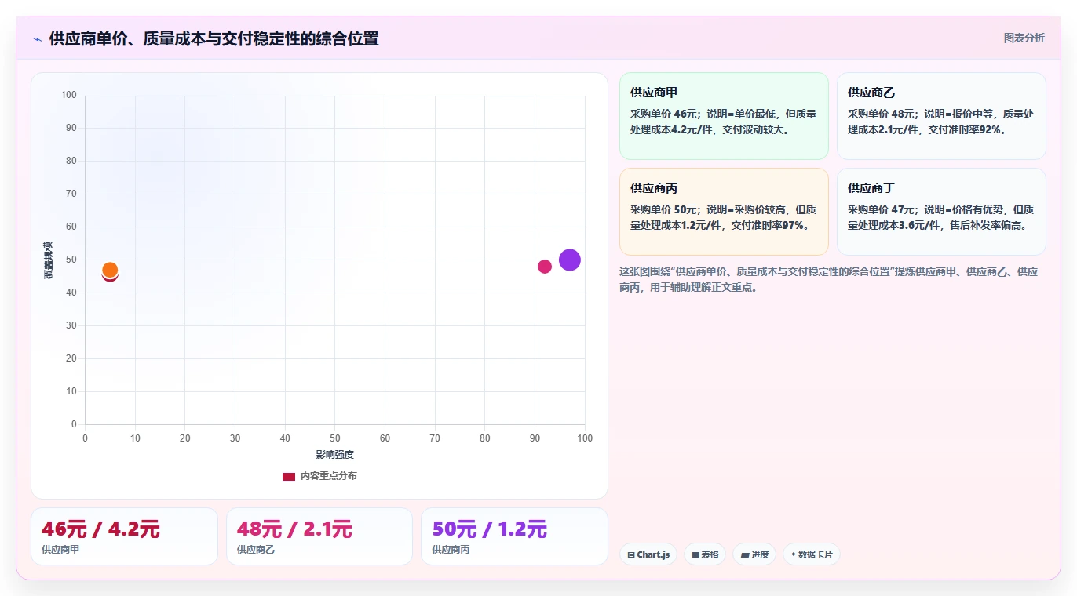
Task: Click the Chart.js tag chip
Action: (x=648, y=554)
